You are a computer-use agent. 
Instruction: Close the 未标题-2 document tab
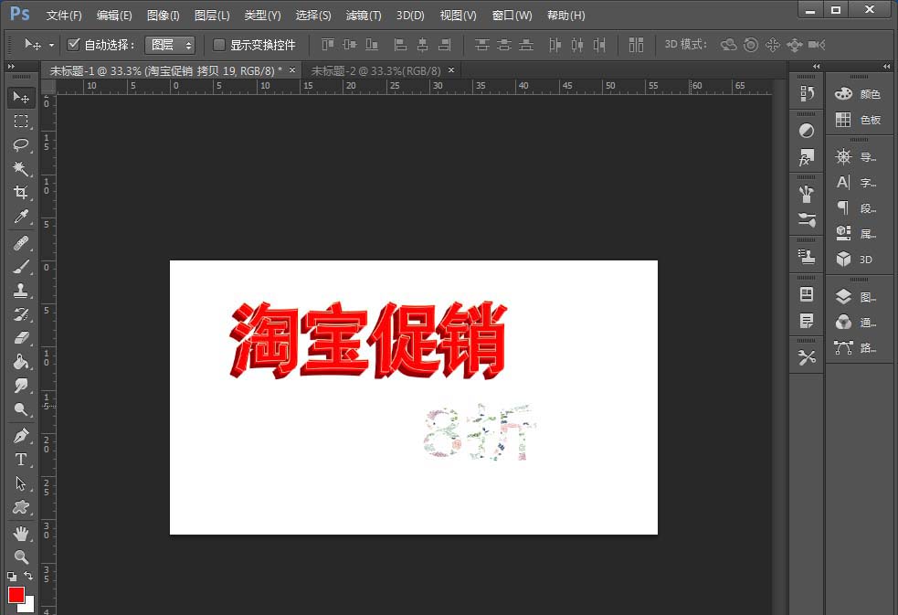451,69
